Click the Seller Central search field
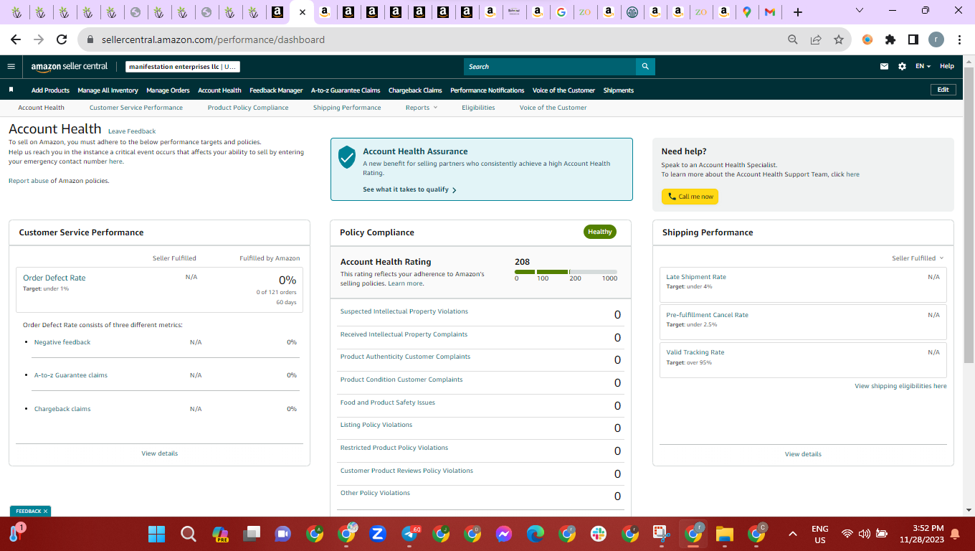The height and width of the screenshot is (551, 975). (x=550, y=67)
